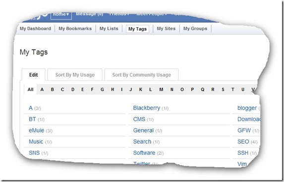Filter tags by letter R

click(x=213, y=90)
